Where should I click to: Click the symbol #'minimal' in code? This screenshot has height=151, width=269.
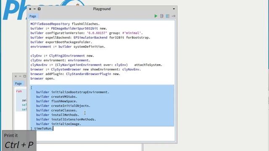click(132, 33)
